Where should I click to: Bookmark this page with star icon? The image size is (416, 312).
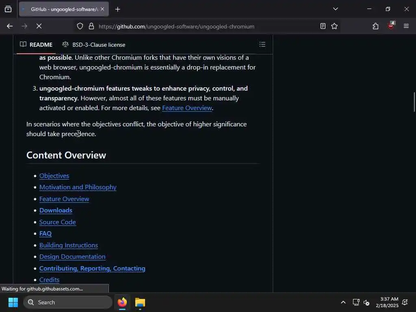[x=334, y=26]
